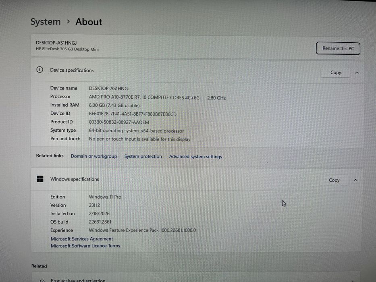Select Product ID 00330-50832-88927-AAOEM
The width and height of the screenshot is (376, 282).
pyautogui.click(x=119, y=122)
